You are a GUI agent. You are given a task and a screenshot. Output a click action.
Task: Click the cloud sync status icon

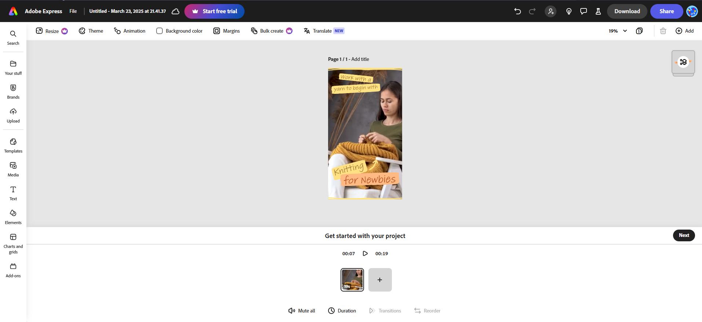[x=176, y=11]
